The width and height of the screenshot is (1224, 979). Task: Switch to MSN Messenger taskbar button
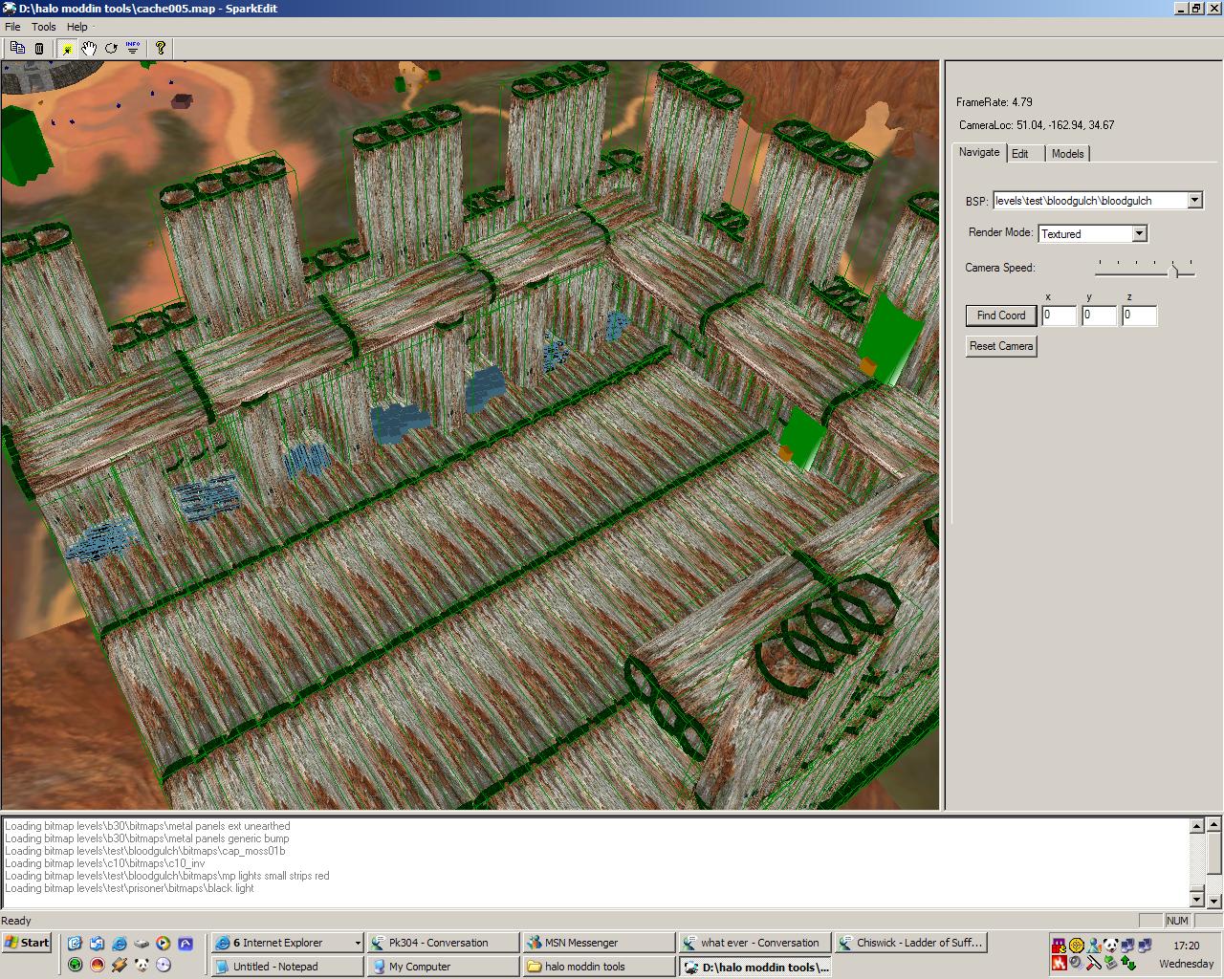[x=599, y=943]
